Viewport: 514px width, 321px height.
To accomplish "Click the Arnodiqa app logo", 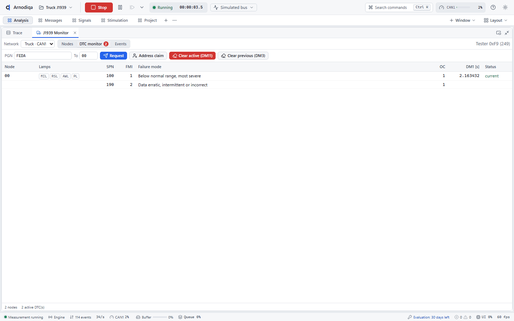I will point(8,7).
